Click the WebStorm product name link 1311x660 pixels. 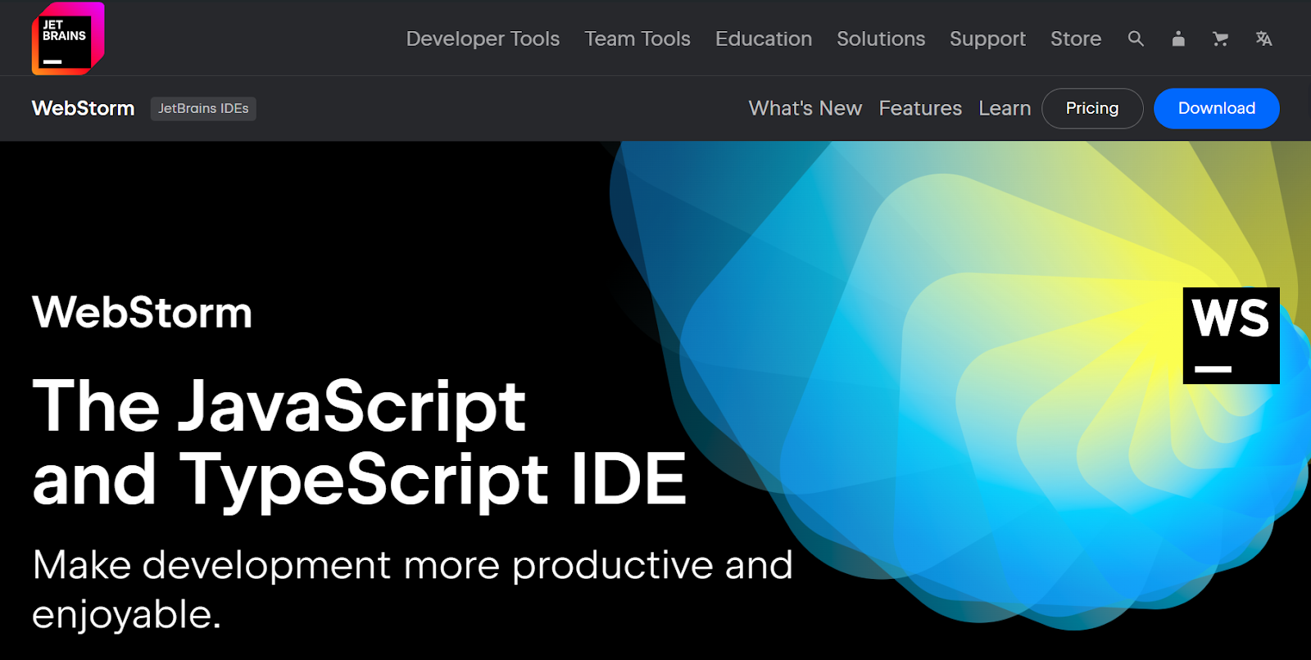[83, 108]
